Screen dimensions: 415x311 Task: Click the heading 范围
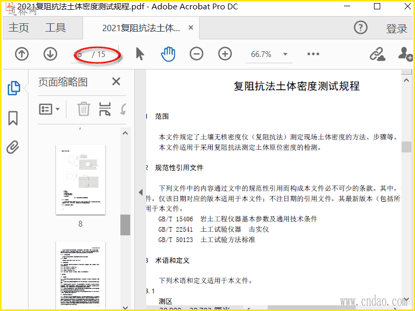click(162, 116)
